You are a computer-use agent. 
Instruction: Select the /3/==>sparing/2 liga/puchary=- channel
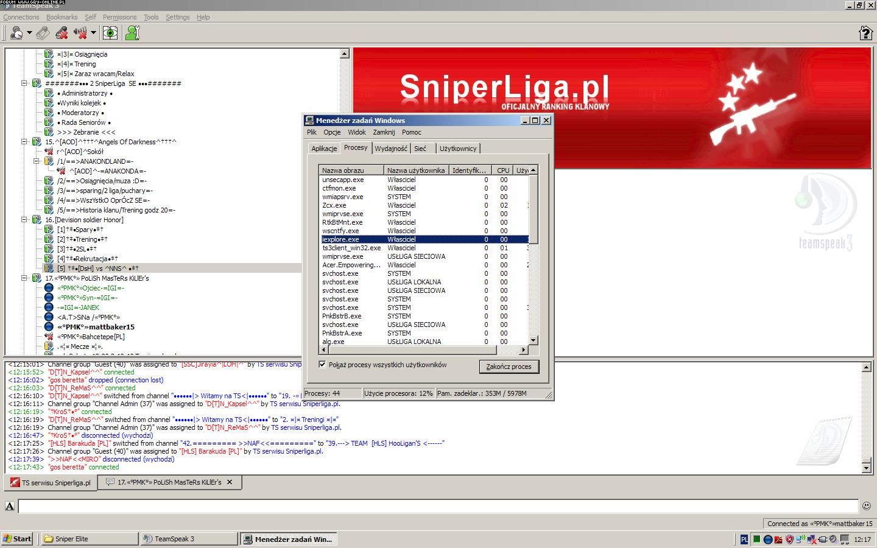(105, 191)
